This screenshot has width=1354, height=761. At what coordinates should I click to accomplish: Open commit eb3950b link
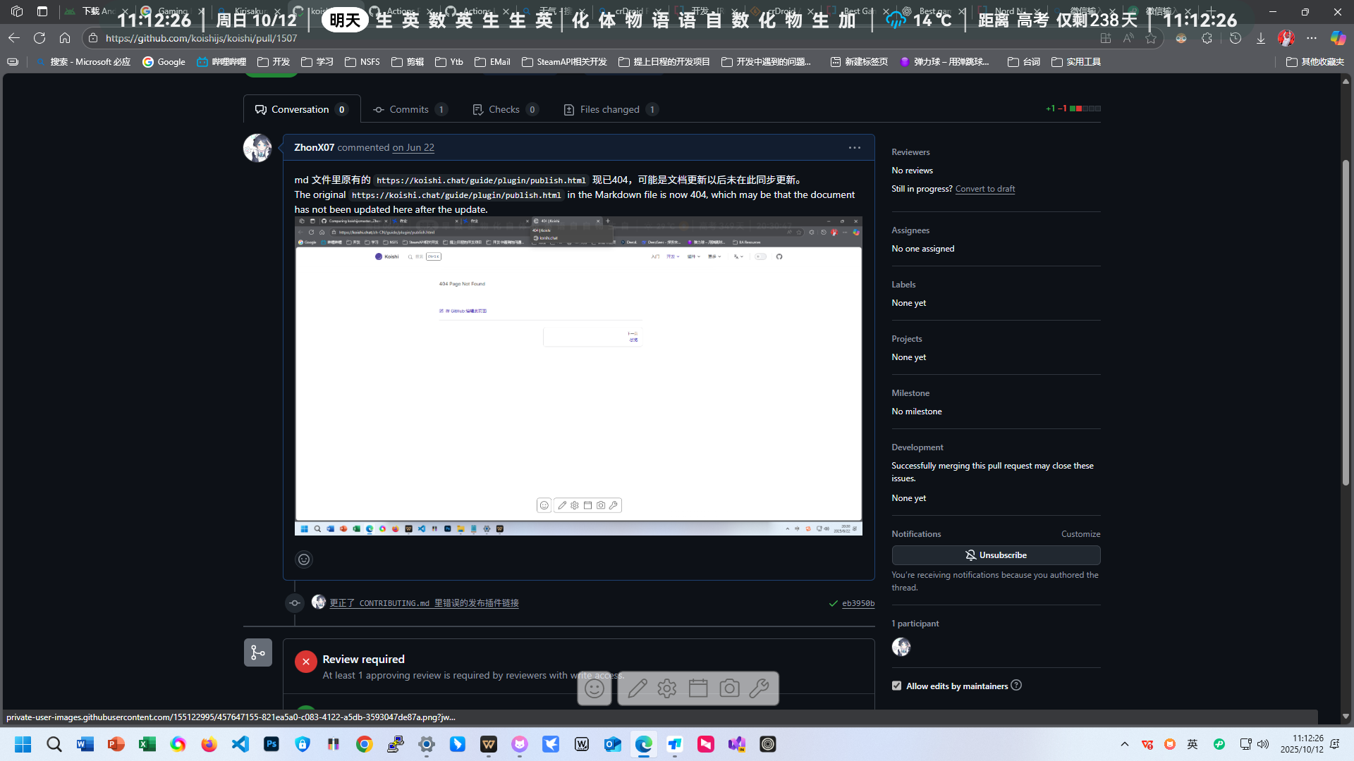coord(858,603)
